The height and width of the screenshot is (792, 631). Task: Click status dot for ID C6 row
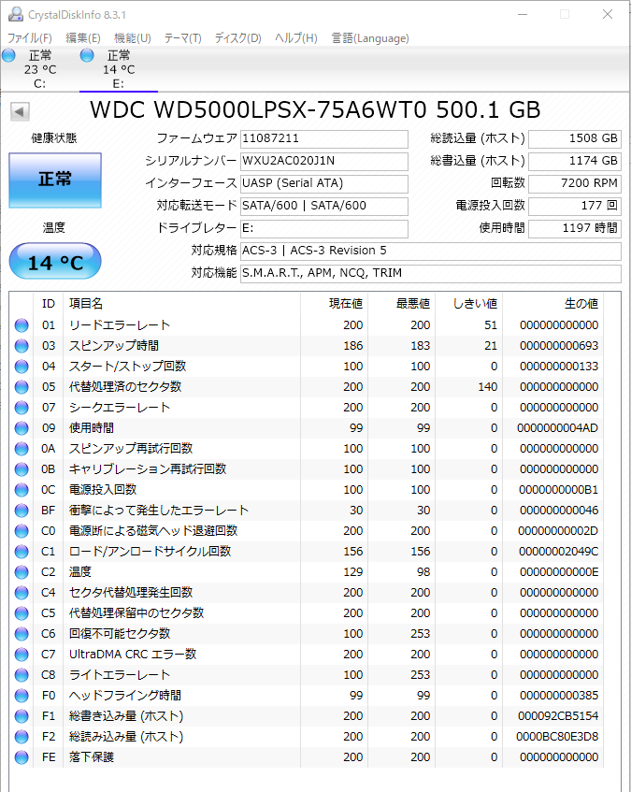(x=22, y=634)
